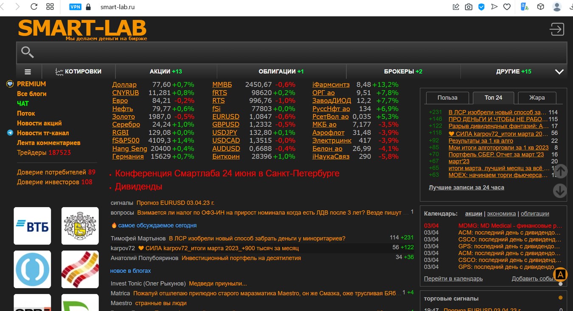Screen dimensions: 573x311
Task: Click browser back arrow
Action: coord(3,7)
